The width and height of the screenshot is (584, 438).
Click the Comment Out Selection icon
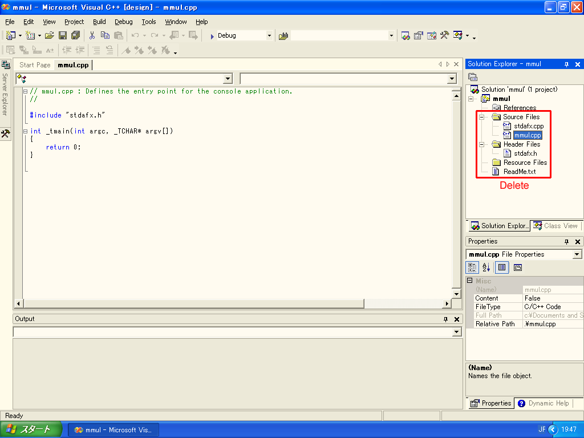pyautogui.click(x=96, y=50)
